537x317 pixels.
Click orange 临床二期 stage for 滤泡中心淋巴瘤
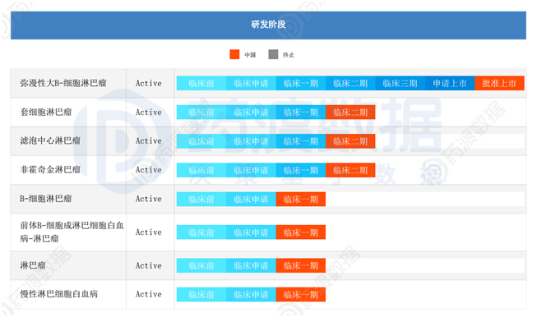click(x=350, y=141)
